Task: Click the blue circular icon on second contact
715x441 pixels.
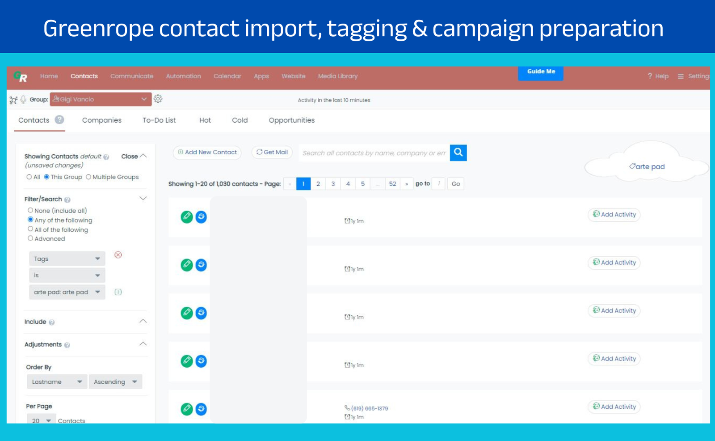Action: 201,265
